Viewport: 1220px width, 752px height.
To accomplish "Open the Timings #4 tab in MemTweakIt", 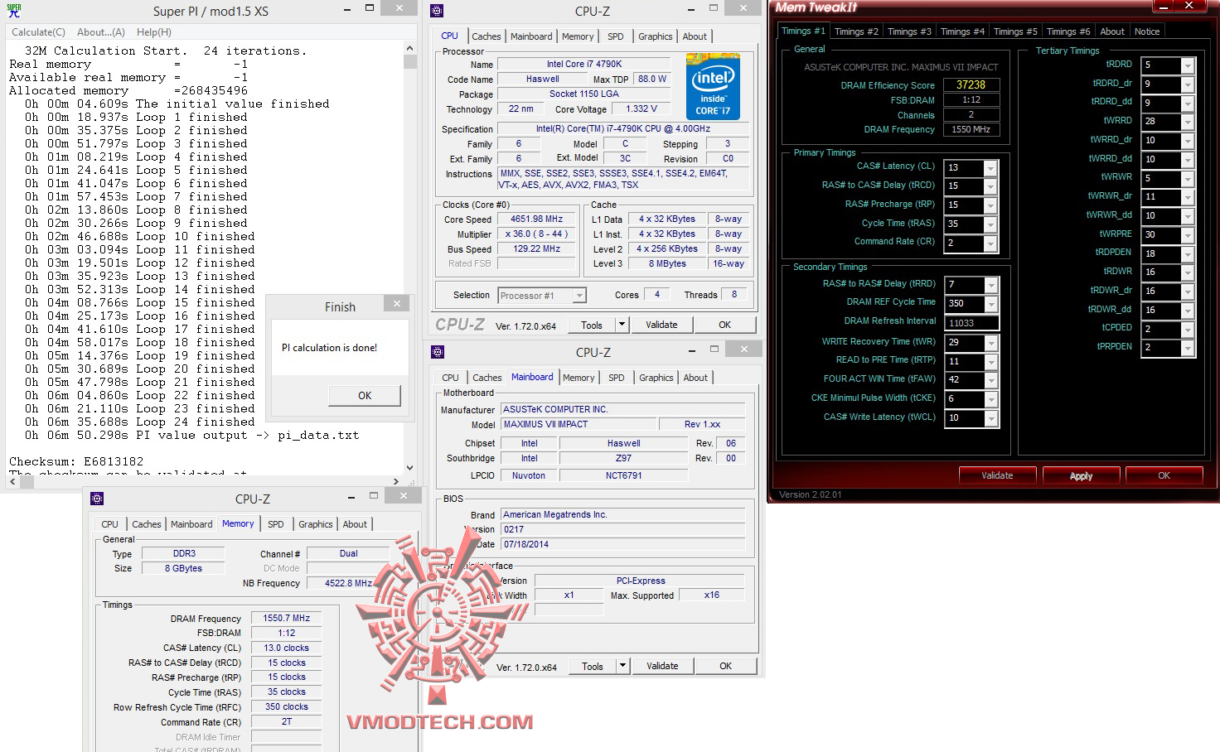I will 962,31.
